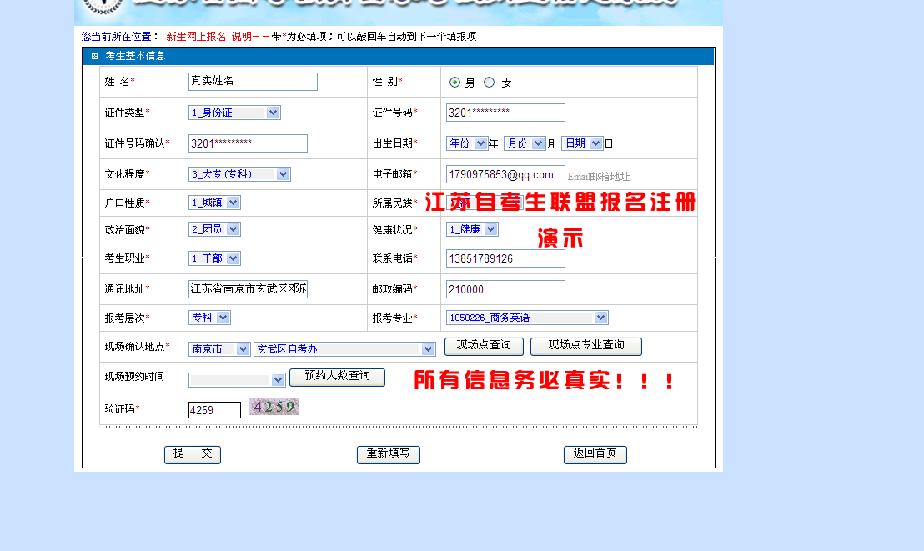
Task: Click the 现场点专业查询 button
Action: [586, 346]
